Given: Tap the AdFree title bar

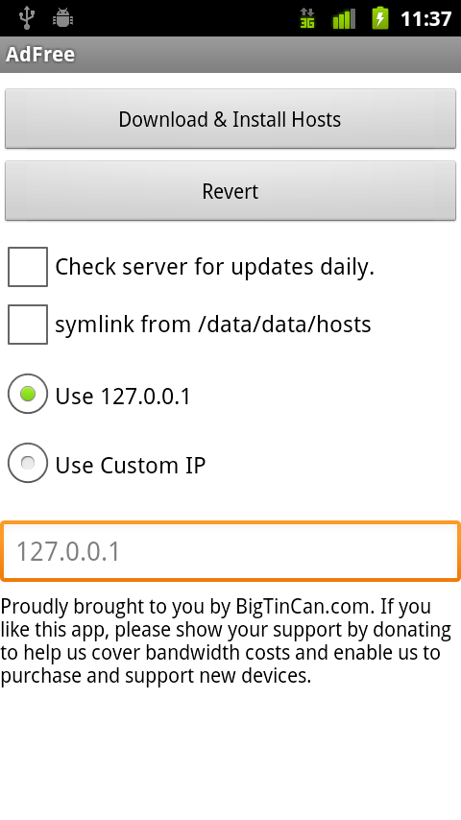Looking at the screenshot, I should (230, 55).
